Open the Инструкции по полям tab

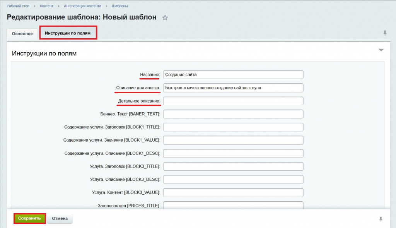68,33
